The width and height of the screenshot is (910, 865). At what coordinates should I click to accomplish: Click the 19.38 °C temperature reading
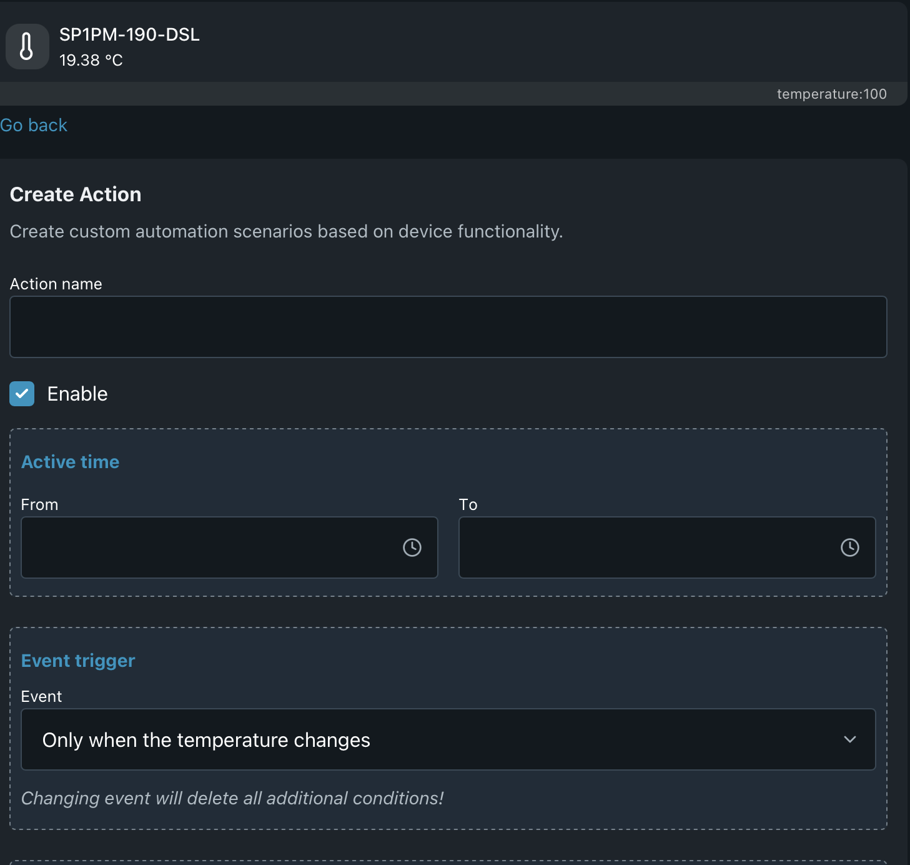coord(91,60)
